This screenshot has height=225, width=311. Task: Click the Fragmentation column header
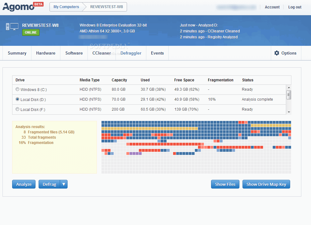pos(220,80)
